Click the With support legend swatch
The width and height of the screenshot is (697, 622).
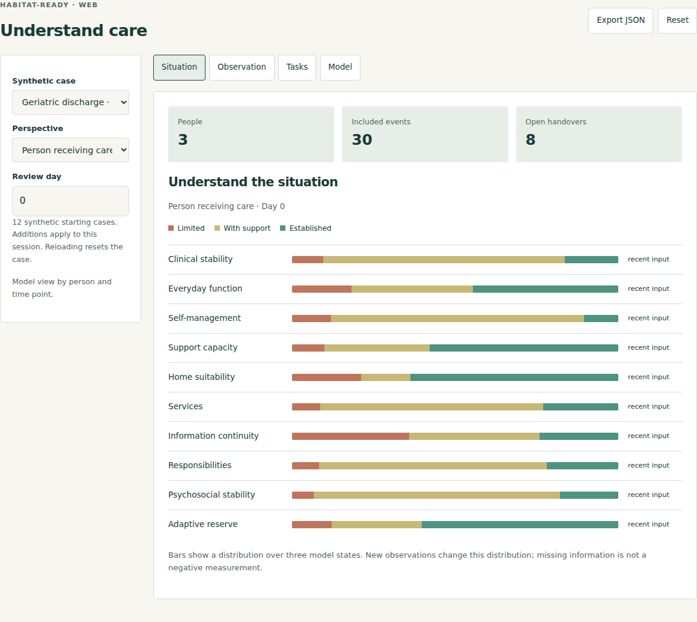218,228
